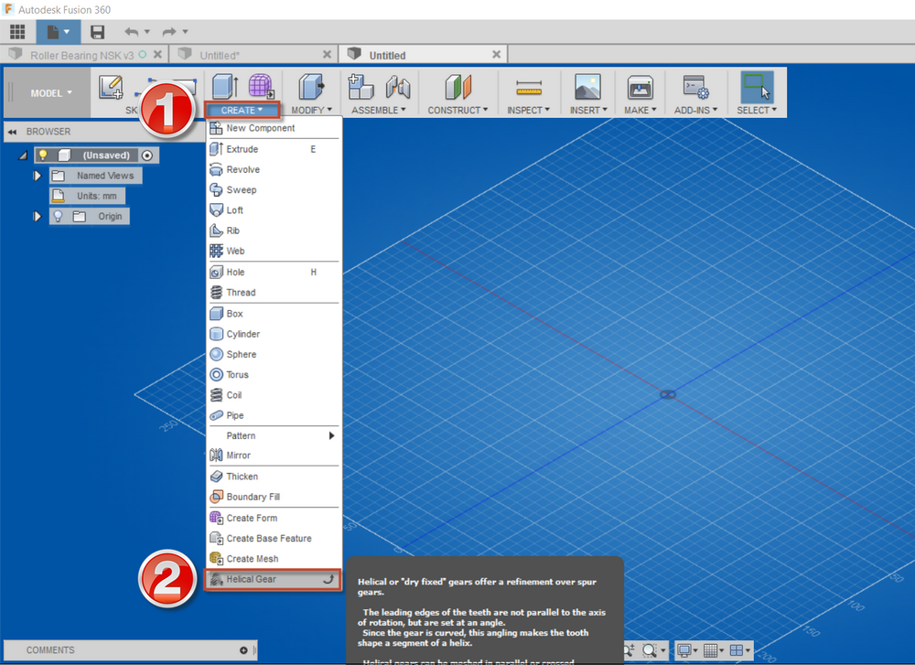Select the Sweep tool

[x=240, y=189]
